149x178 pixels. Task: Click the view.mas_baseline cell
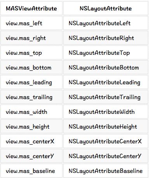(31, 171)
